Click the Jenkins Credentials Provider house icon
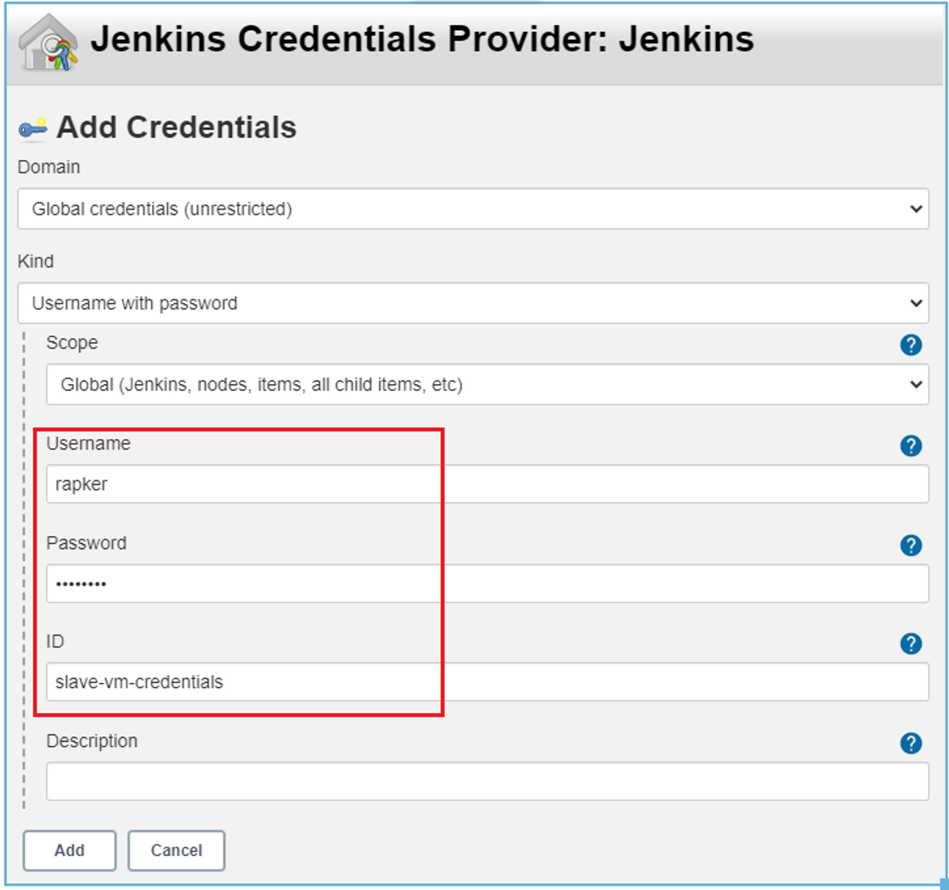Viewport: 949px width, 890px height. tap(48, 42)
